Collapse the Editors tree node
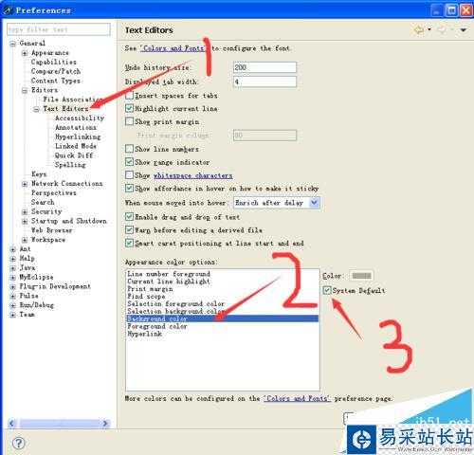 point(25,90)
